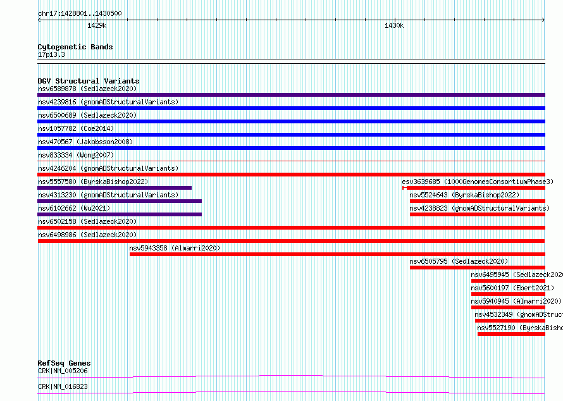Click the red bar under nsv5940945

(x=508, y=307)
